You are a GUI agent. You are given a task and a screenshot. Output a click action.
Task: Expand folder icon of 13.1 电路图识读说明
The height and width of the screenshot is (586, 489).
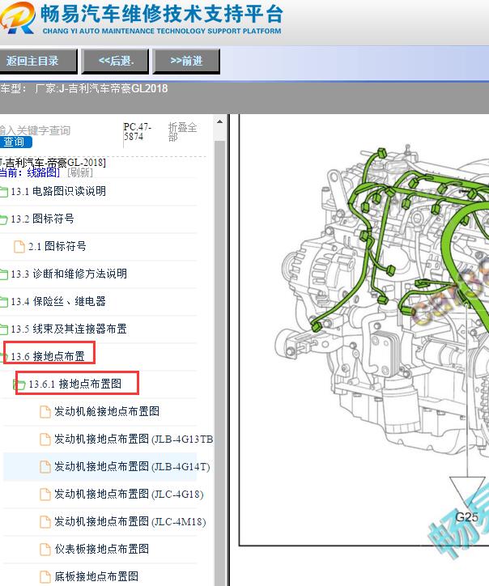click(4, 192)
